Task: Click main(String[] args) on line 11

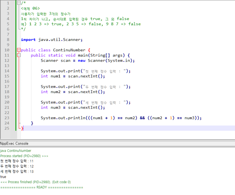Action: tap(101, 55)
